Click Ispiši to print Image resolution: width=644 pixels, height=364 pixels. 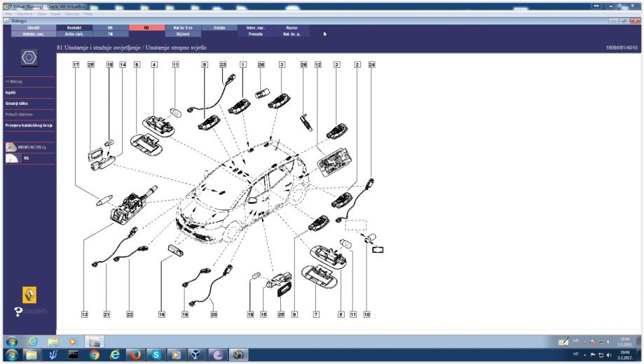tap(11, 92)
